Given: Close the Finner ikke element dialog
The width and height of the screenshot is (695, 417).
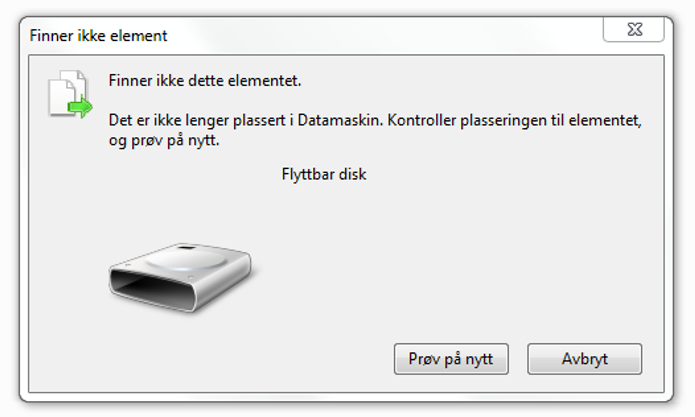Looking at the screenshot, I should [x=634, y=30].
